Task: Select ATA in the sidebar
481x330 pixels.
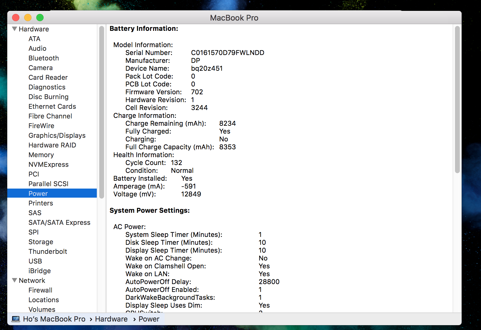Action: [x=34, y=39]
